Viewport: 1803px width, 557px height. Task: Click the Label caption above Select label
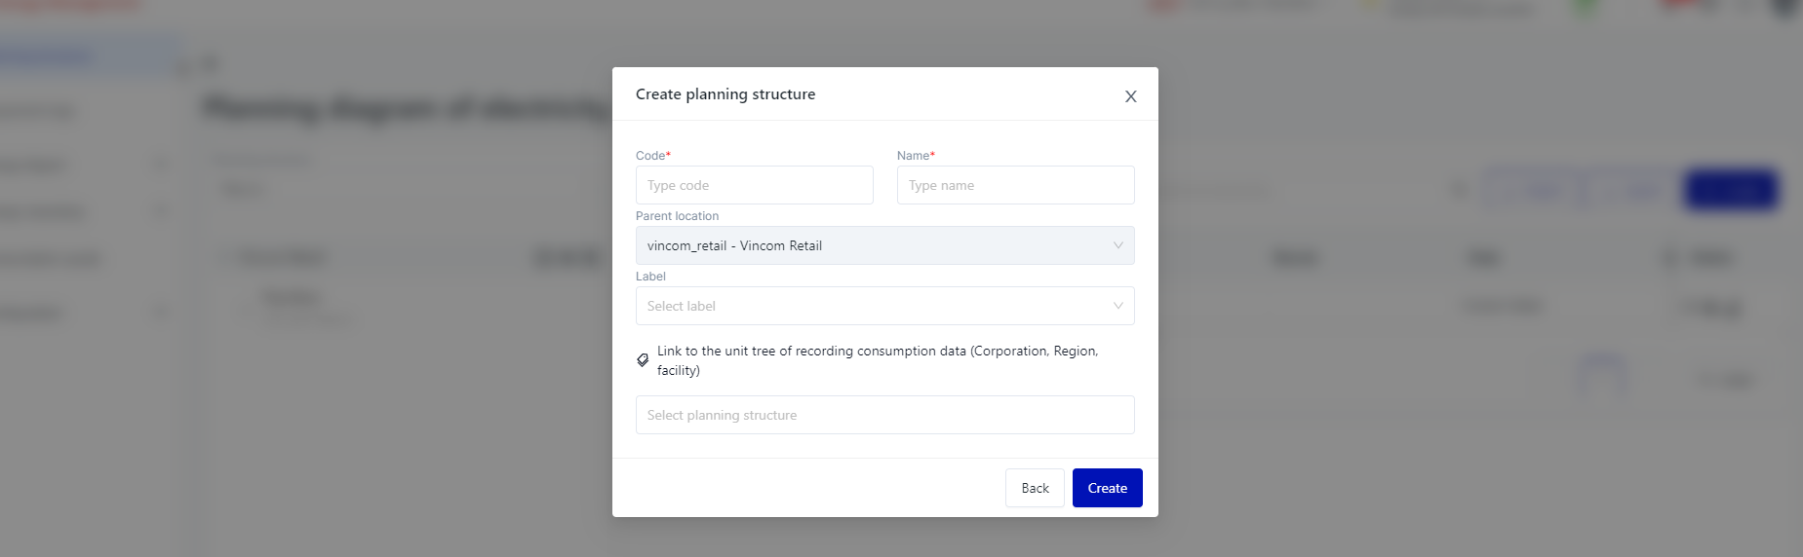[x=650, y=277]
